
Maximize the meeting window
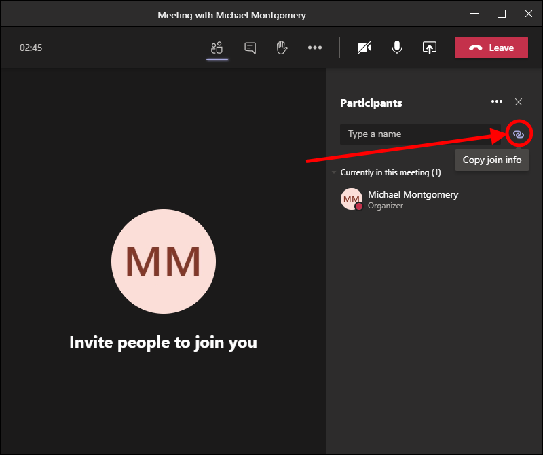[x=502, y=14]
